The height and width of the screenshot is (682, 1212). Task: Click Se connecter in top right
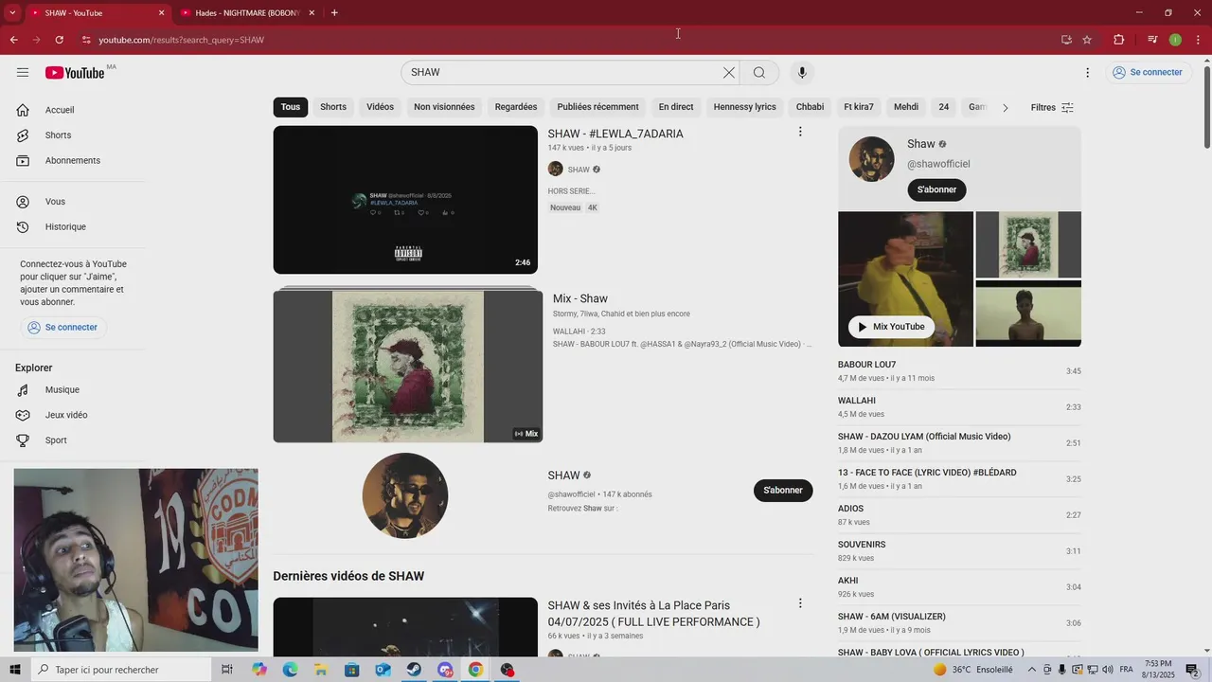click(1148, 73)
